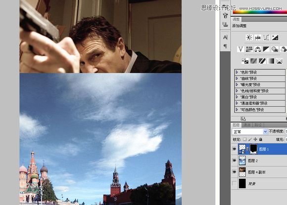Click the Brightness/Contrast adjustment icon
This screenshot has height=205, width=287.
[x=249, y=37]
